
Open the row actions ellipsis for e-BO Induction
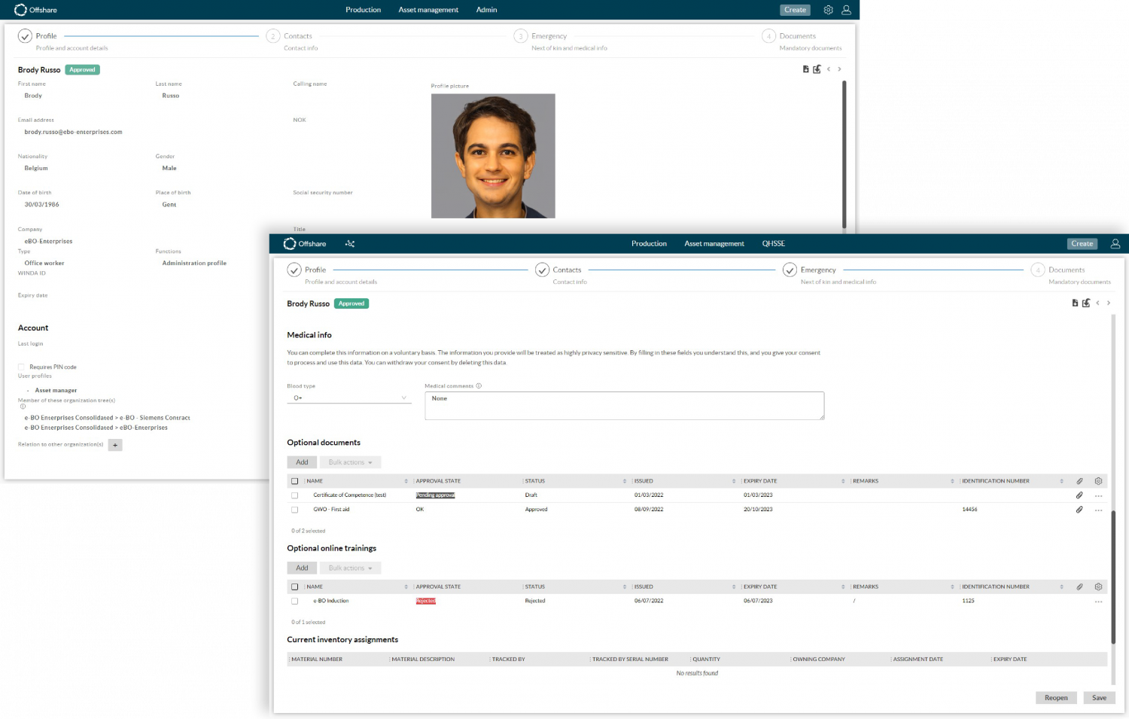click(1099, 601)
